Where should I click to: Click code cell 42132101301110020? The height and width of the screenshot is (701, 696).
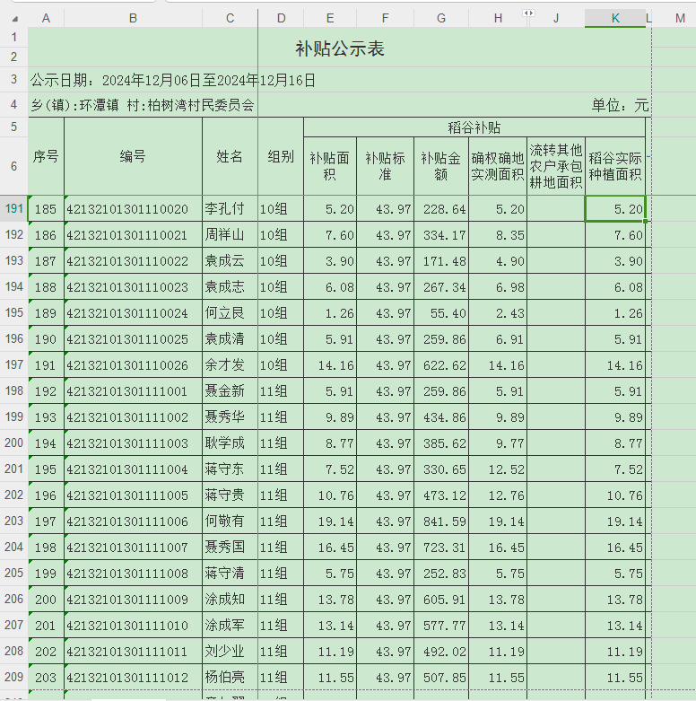click(133, 208)
